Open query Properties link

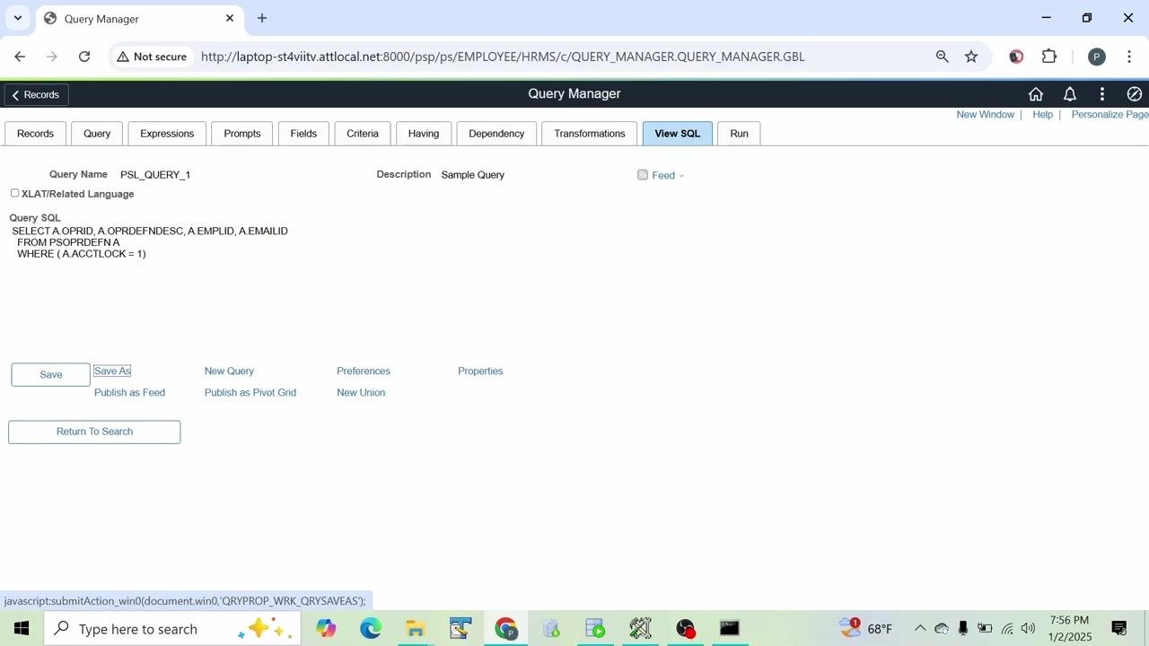tap(480, 371)
